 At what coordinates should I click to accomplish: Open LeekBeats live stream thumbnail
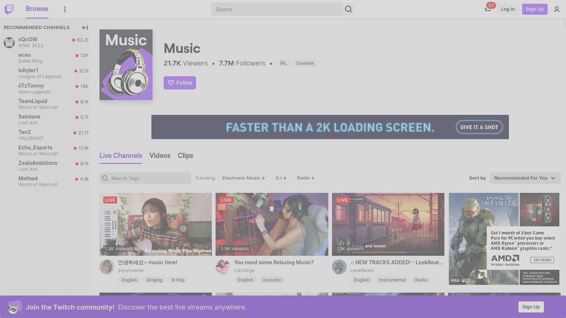point(388,224)
